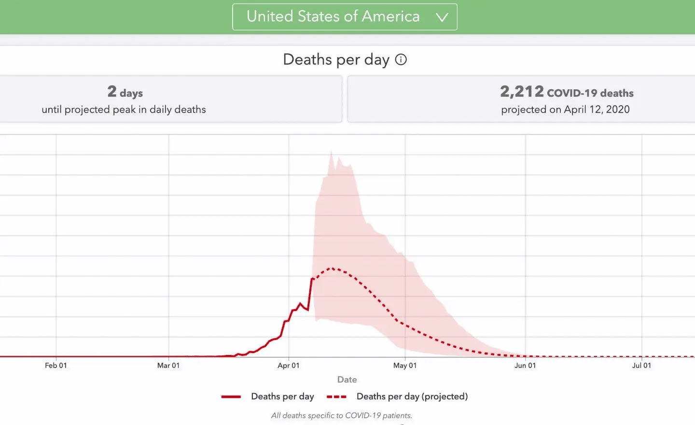Viewport: 695px width, 425px height.
Task: Click the "All deaths specific to COVID-19 patients" footnote
Action: tap(342, 415)
